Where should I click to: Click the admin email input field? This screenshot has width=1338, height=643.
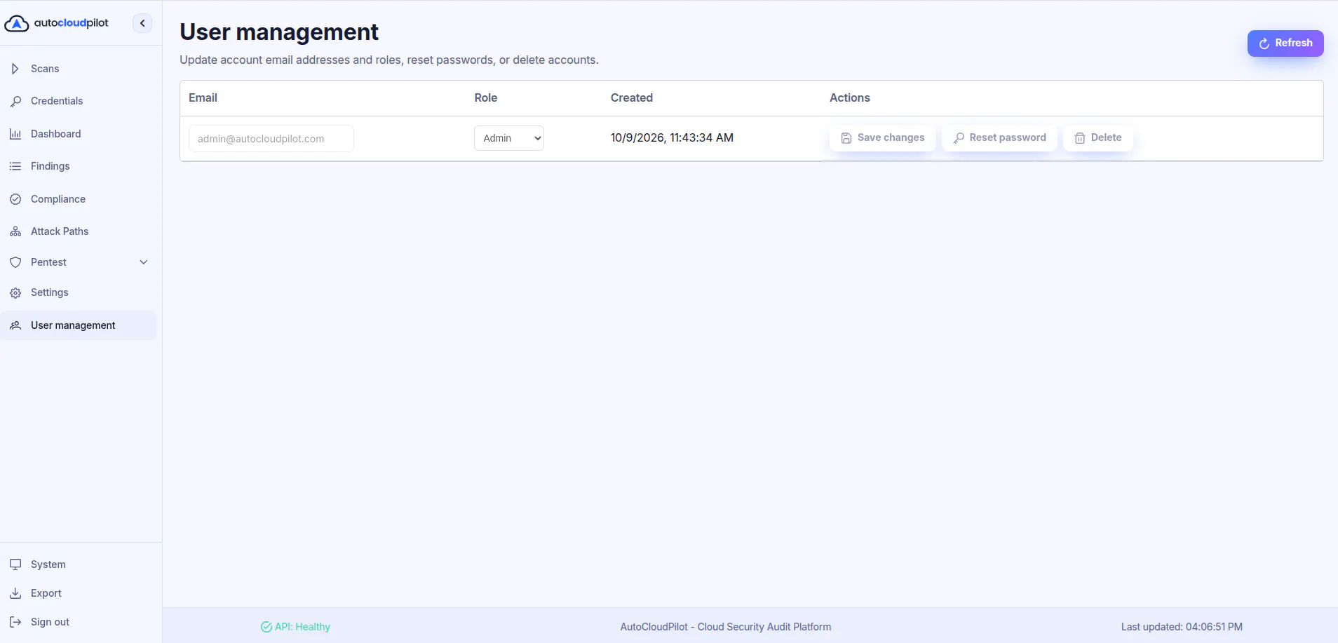coord(271,139)
